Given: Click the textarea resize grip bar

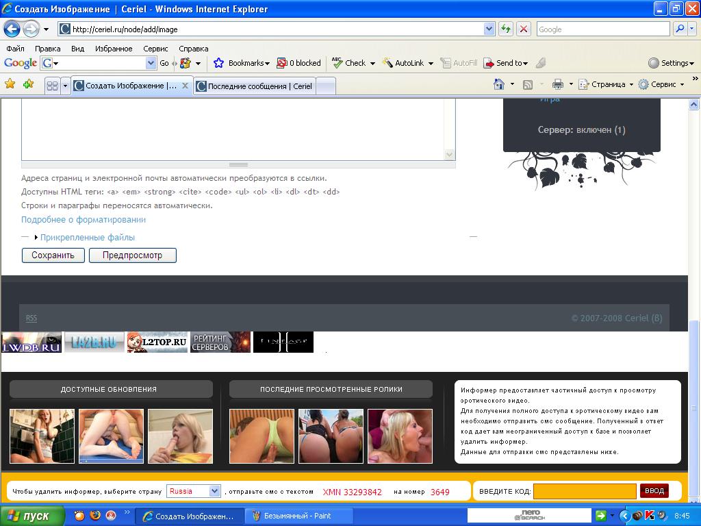Looking at the screenshot, I should [238, 165].
